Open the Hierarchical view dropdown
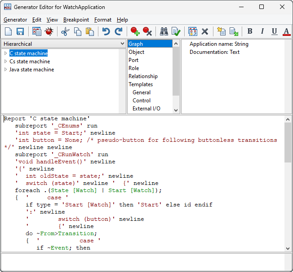Screen dimensions: 293x272 [x=122, y=44]
